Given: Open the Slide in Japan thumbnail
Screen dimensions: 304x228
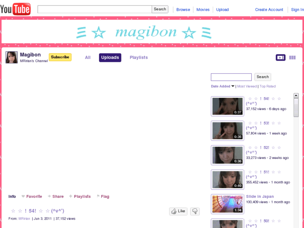Looking at the screenshot, I should (x=227, y=204).
